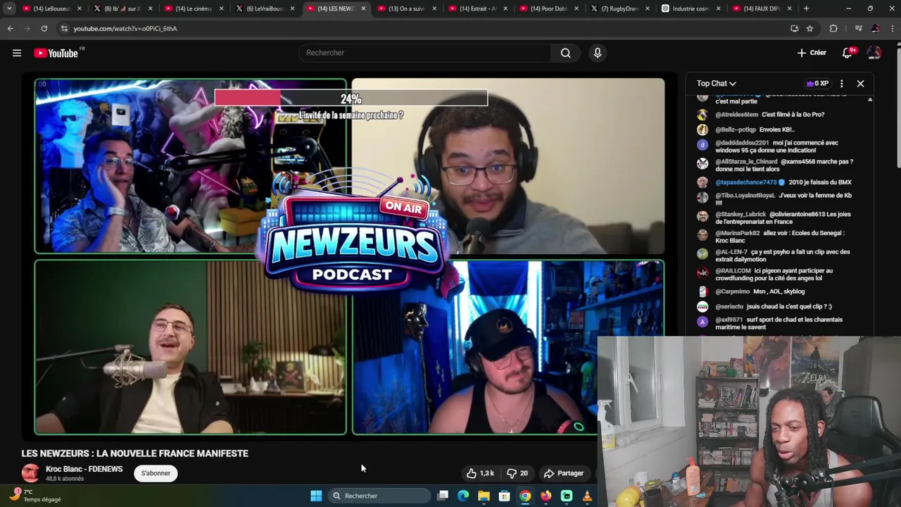This screenshot has width=901, height=507.
Task: Close the live chat panel
Action: coord(860,83)
